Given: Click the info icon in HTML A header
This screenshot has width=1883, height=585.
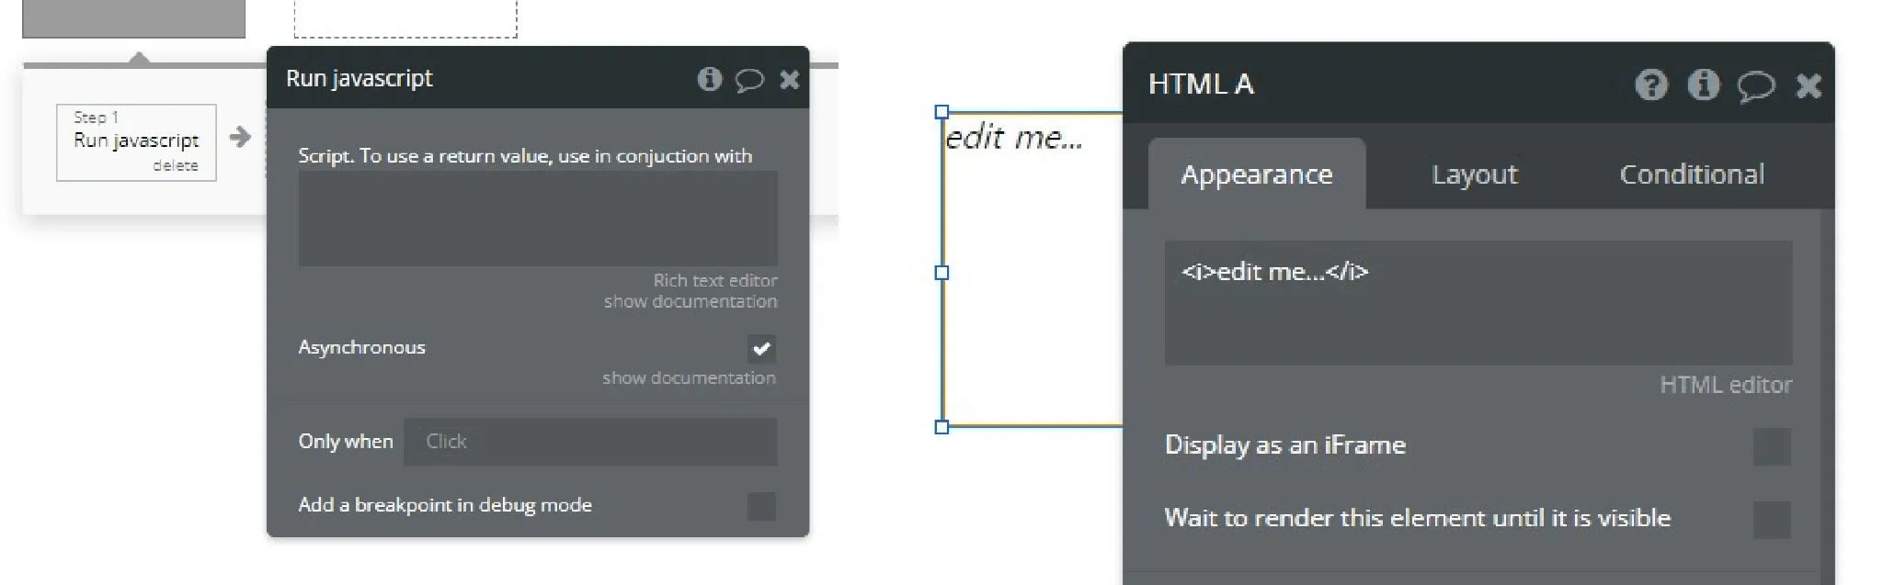Looking at the screenshot, I should point(1703,85).
